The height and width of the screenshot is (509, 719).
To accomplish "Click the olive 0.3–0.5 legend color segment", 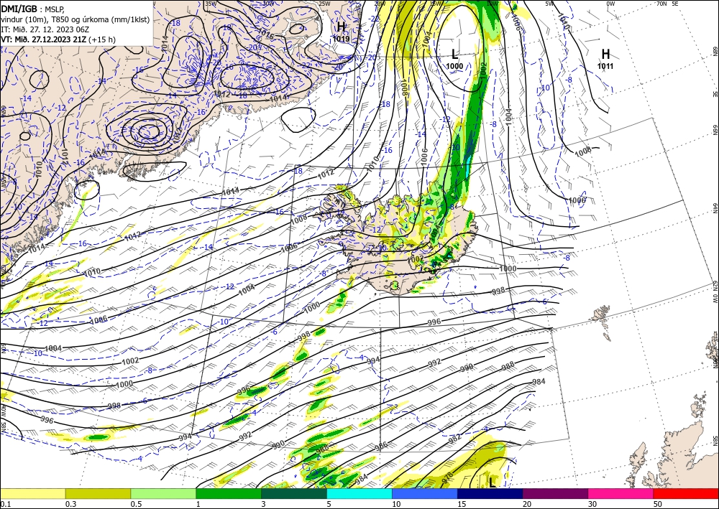I will [x=98, y=493].
